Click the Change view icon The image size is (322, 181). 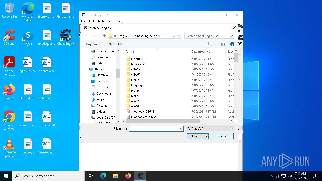(210, 44)
